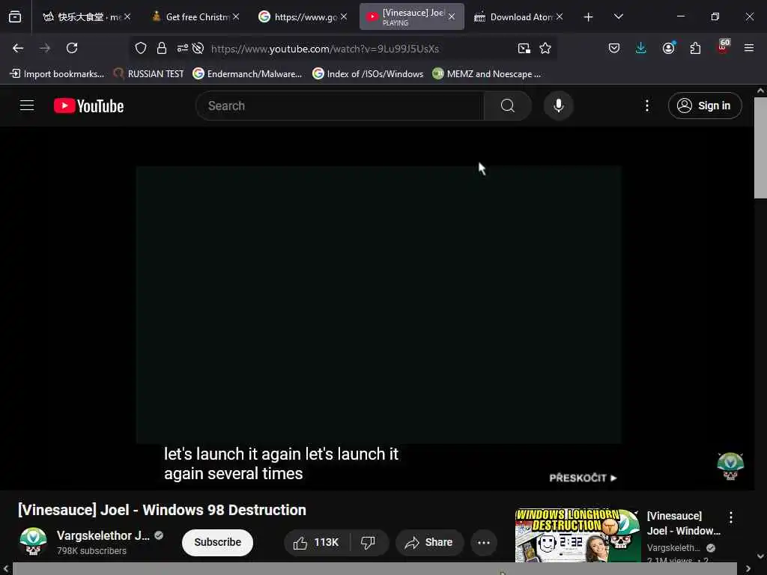Viewport: 767px width, 575px height.
Task: Open tracking protection shield icon
Action: coord(141,48)
